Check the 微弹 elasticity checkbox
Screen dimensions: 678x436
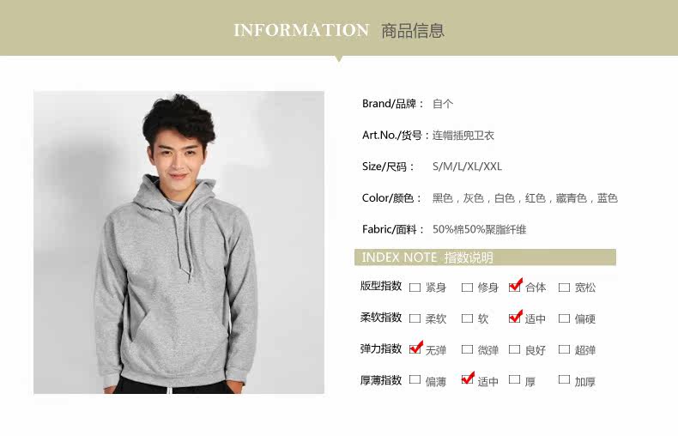(467, 349)
